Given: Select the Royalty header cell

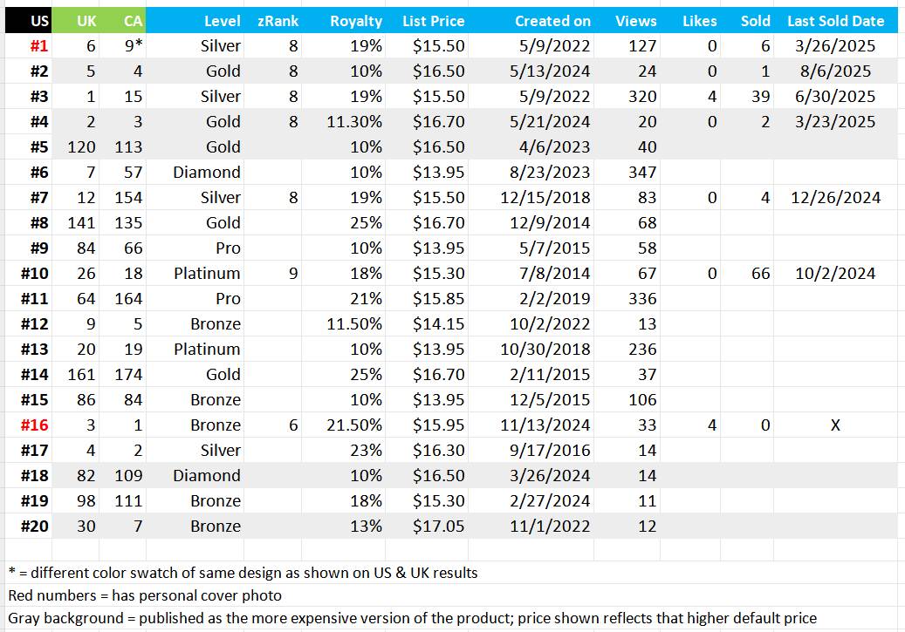Looking at the screenshot, I should (x=344, y=21).
